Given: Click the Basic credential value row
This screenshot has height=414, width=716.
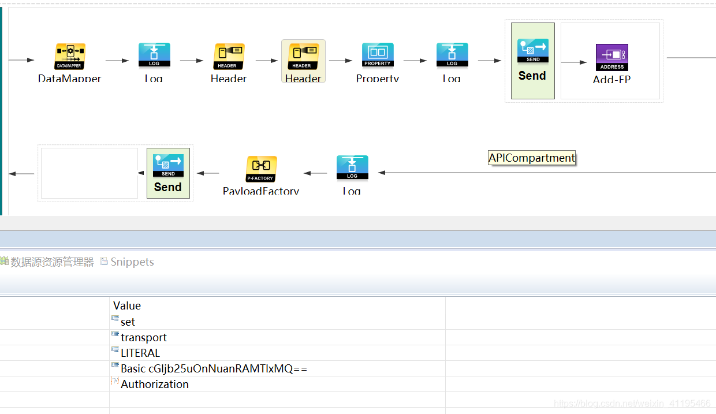Looking at the screenshot, I should pyautogui.click(x=214, y=368).
